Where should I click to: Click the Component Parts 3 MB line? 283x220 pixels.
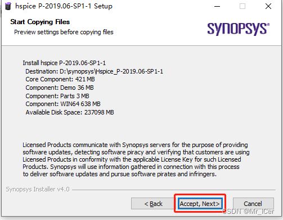click(x=57, y=96)
